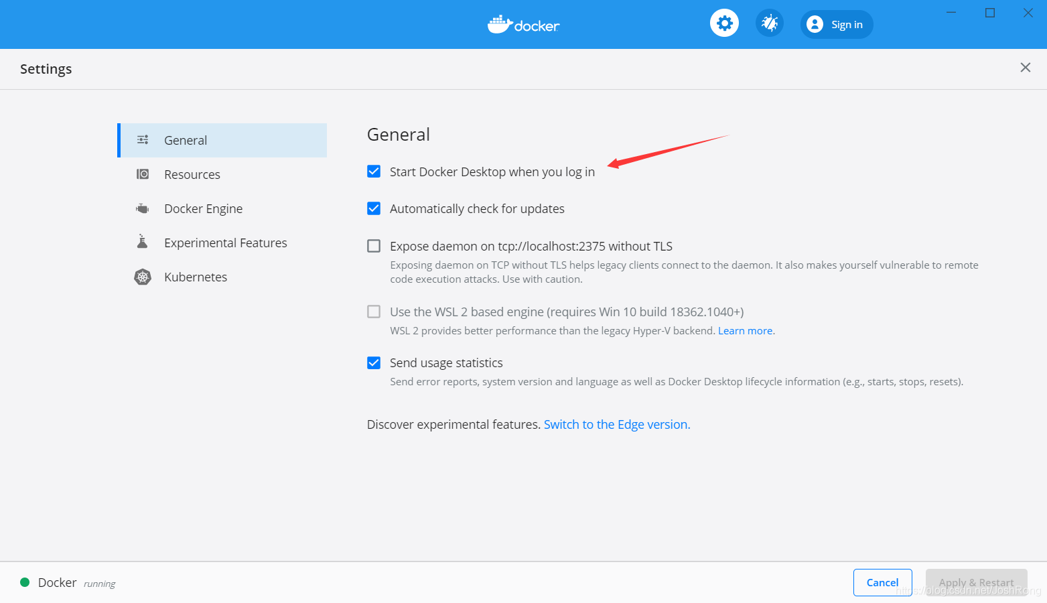Click the 'Send error reports' description text
The image size is (1047, 603).
click(x=677, y=382)
